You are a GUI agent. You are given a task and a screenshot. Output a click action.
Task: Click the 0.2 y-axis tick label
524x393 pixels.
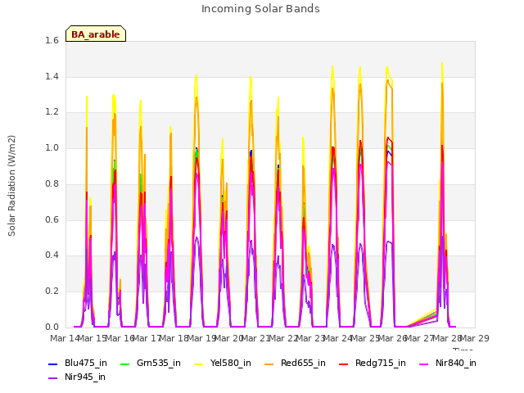click(52, 291)
